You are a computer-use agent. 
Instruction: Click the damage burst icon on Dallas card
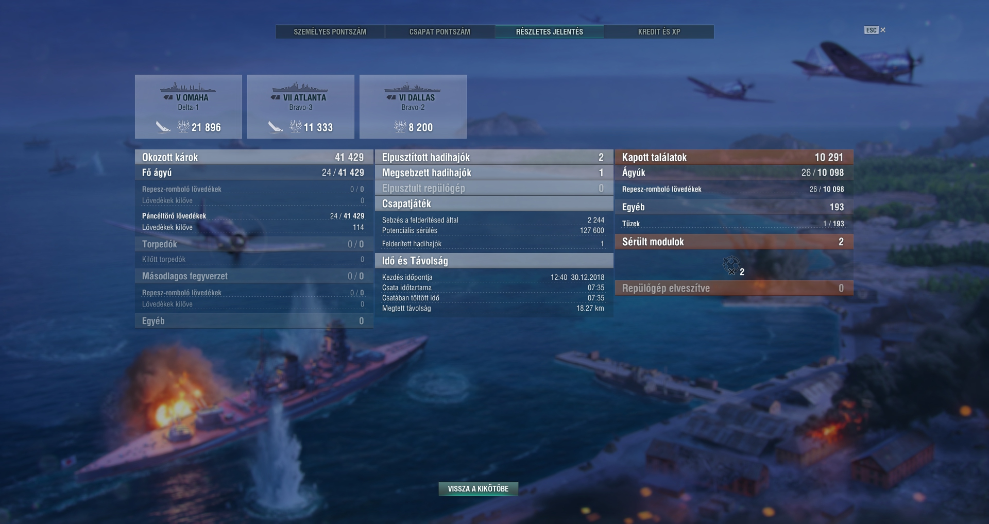tap(400, 126)
